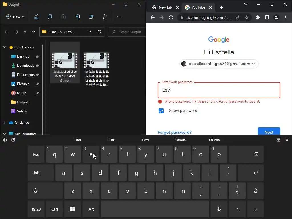Click the Chrome address bar URL
292x219 pixels.
click(209, 17)
